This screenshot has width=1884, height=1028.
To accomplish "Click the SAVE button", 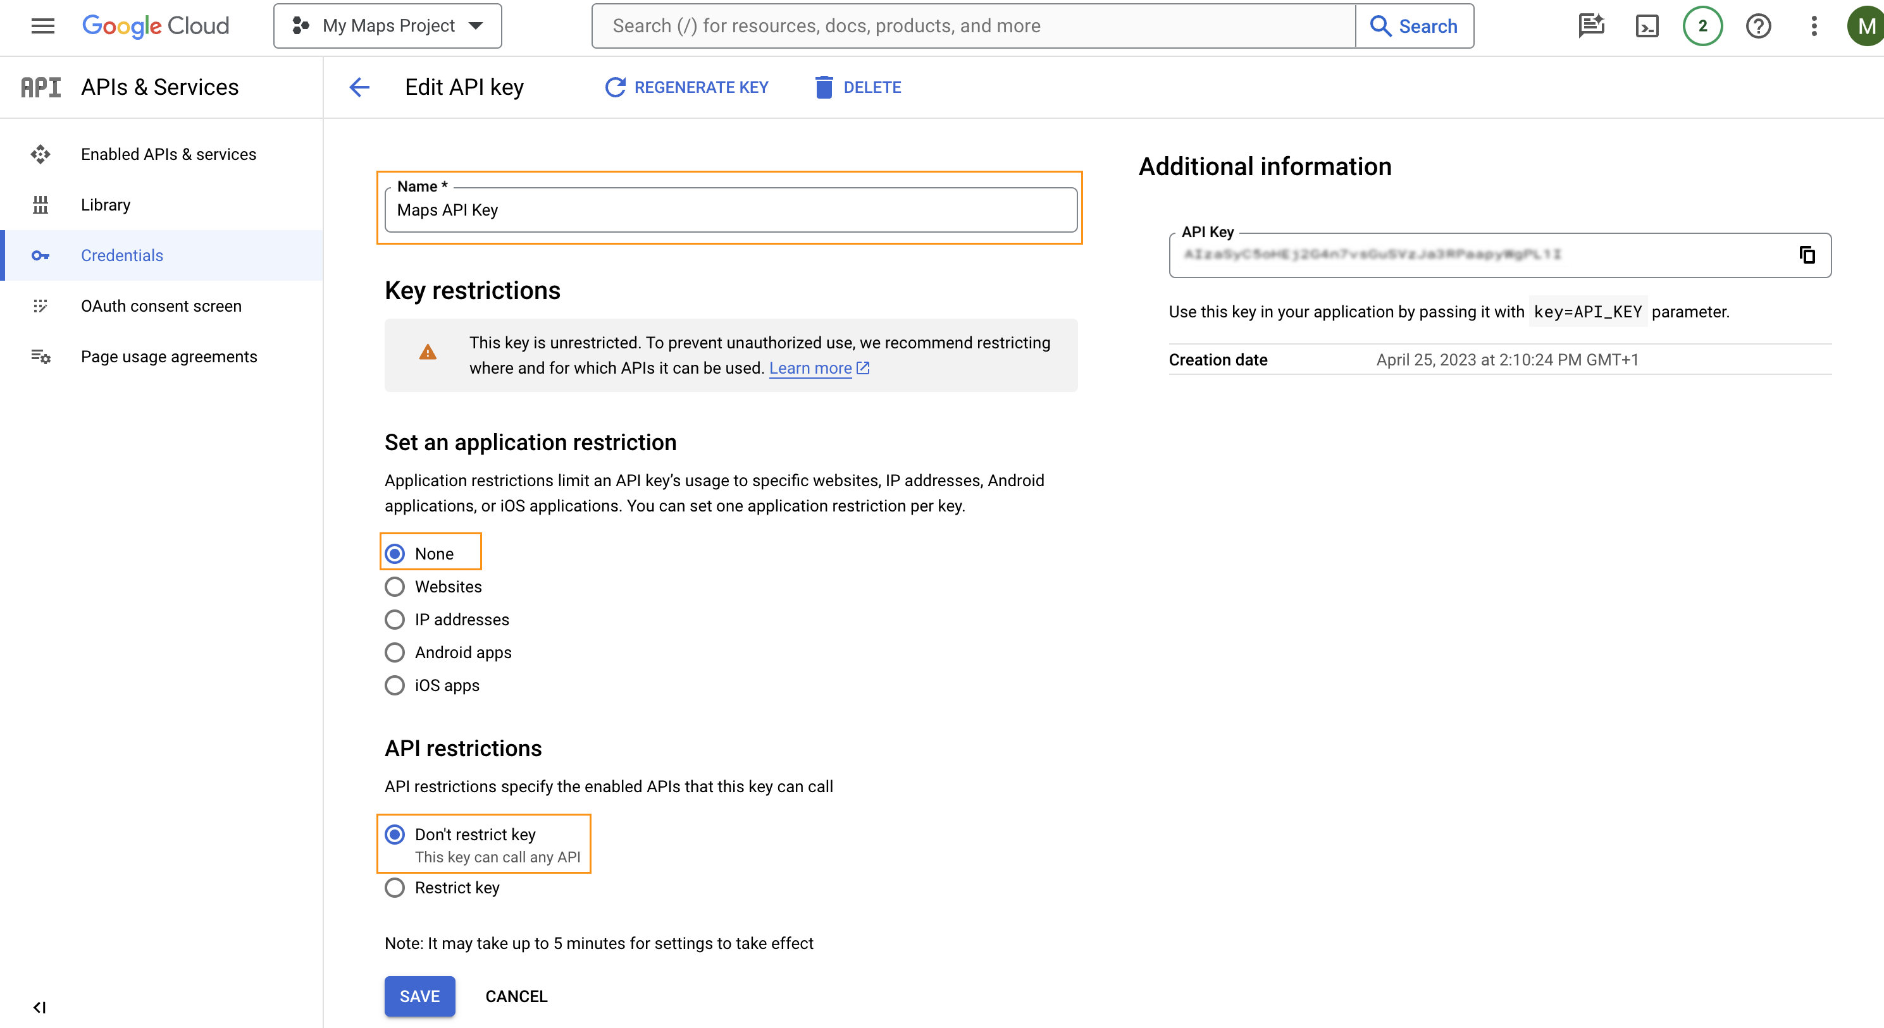I will tap(419, 996).
